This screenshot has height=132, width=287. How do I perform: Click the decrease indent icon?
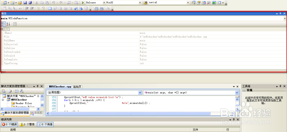(27, 8)
